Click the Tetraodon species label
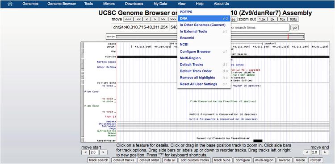The width and height of the screenshot is (335, 164). tap(109, 126)
